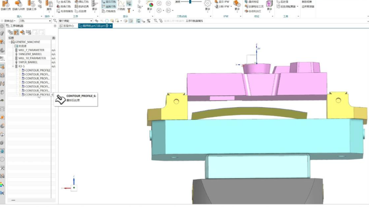
Task: Click the Post Process (后处理) icon in the Operations group
Action: [81, 11]
